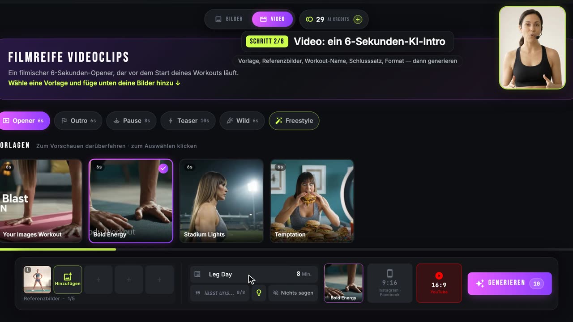Select the Pause clip type
573x322 pixels.
(132, 121)
